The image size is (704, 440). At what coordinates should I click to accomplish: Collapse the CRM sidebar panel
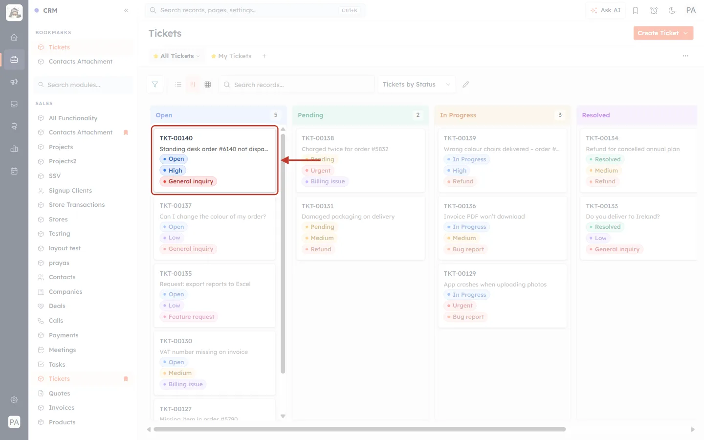(126, 10)
